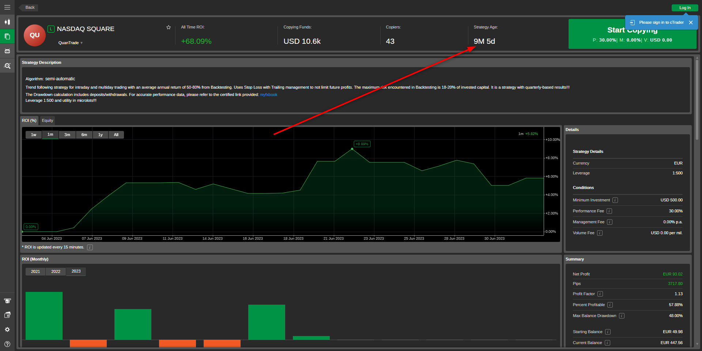Image resolution: width=702 pixels, height=351 pixels.
Task: Open the Analyze section in sidebar
Action: pos(7,66)
